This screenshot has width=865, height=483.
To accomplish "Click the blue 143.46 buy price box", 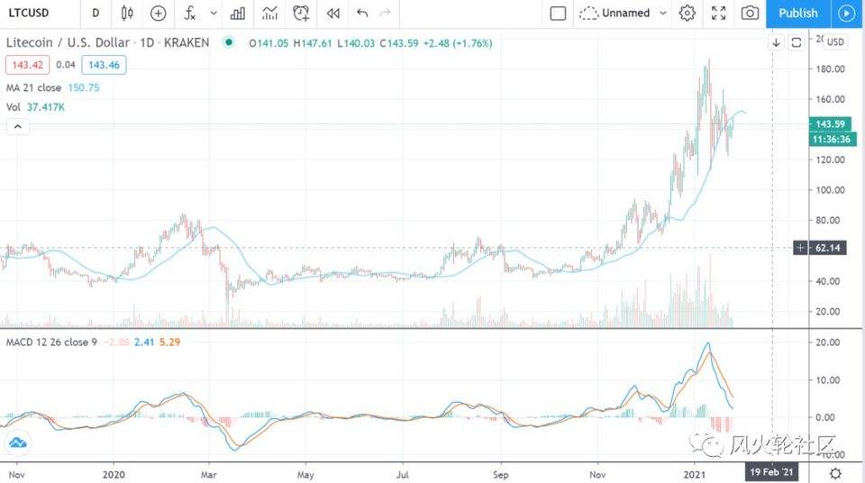I will (104, 65).
